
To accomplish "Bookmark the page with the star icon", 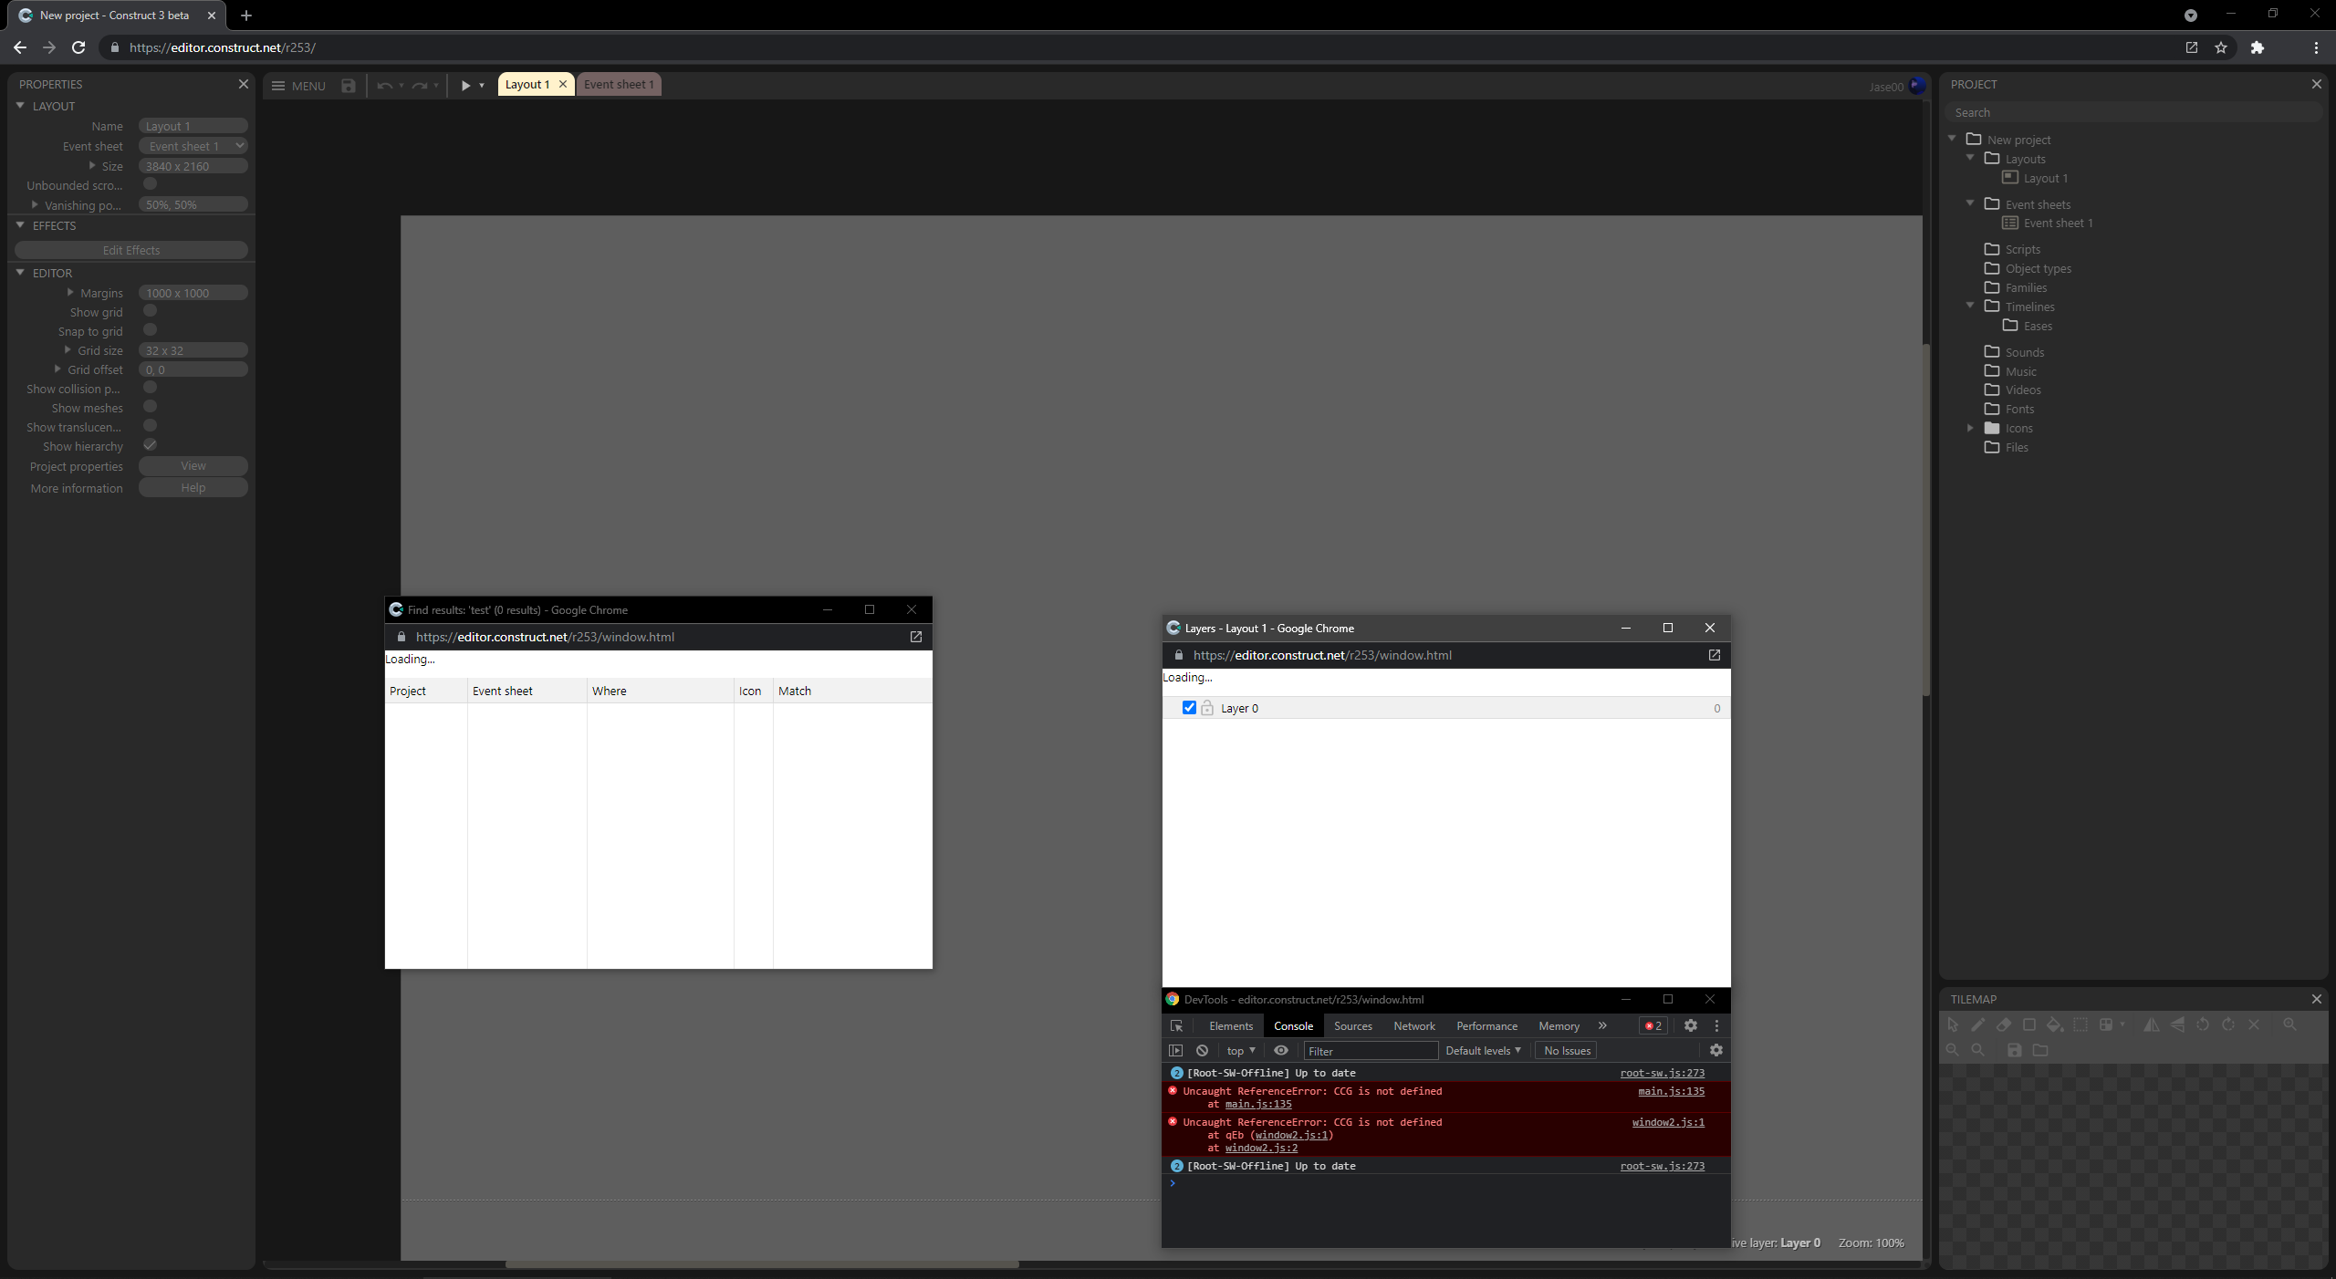I will coord(2220,47).
